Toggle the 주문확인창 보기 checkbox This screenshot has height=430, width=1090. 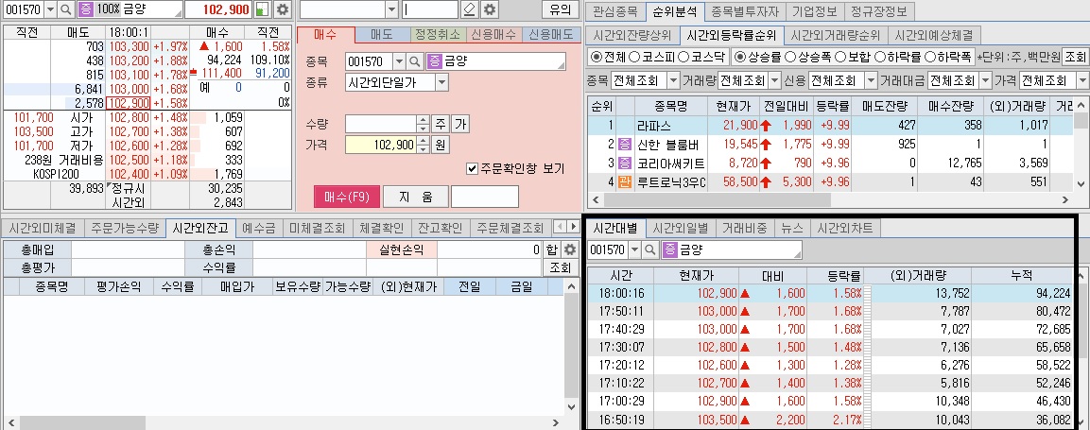pyautogui.click(x=473, y=168)
